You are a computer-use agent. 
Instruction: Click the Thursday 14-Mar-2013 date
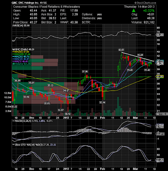(139, 7)
